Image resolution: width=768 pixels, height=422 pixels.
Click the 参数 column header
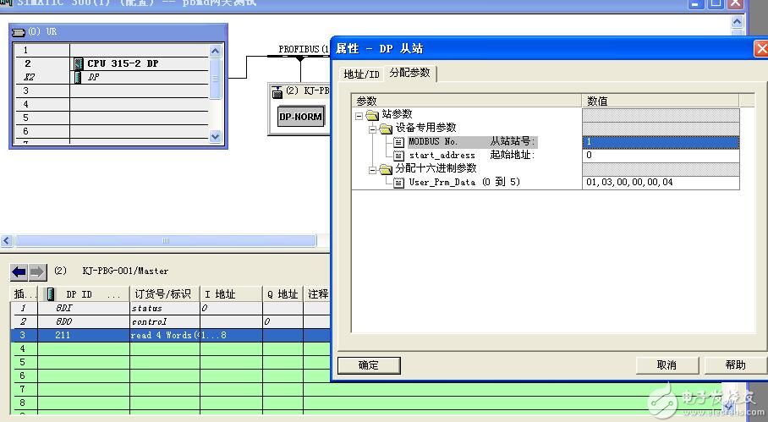tap(466, 101)
